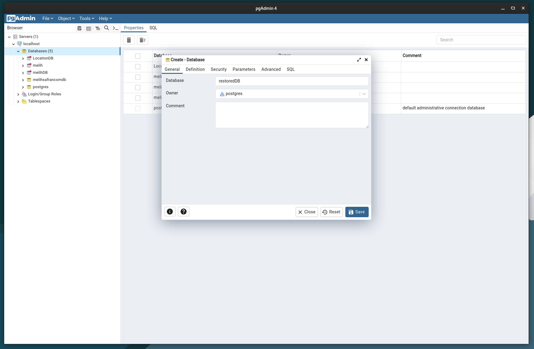
Task: Click the pgAdmin logo
Action: 21,18
